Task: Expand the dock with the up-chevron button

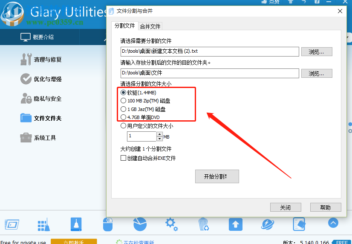Action: (x=333, y=223)
